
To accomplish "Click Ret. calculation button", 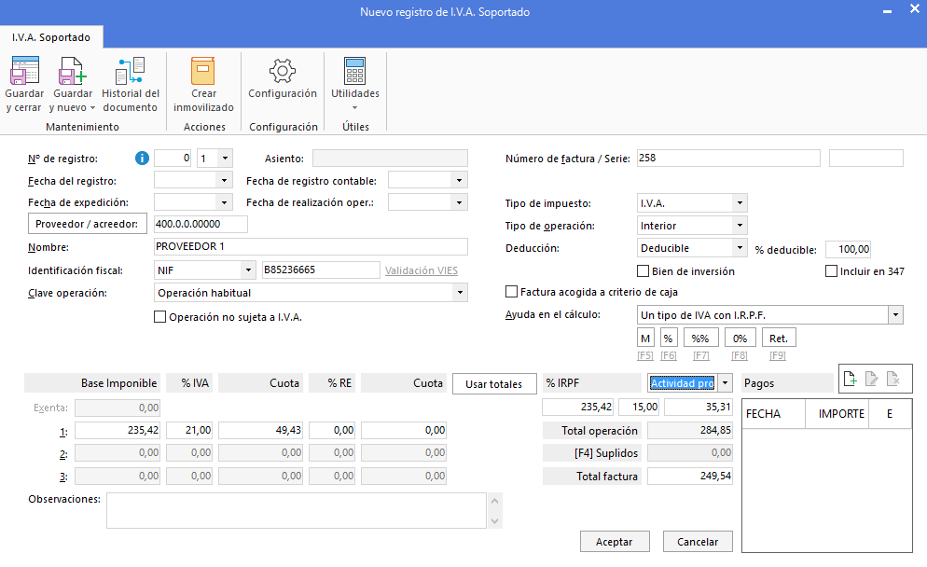I will (779, 339).
